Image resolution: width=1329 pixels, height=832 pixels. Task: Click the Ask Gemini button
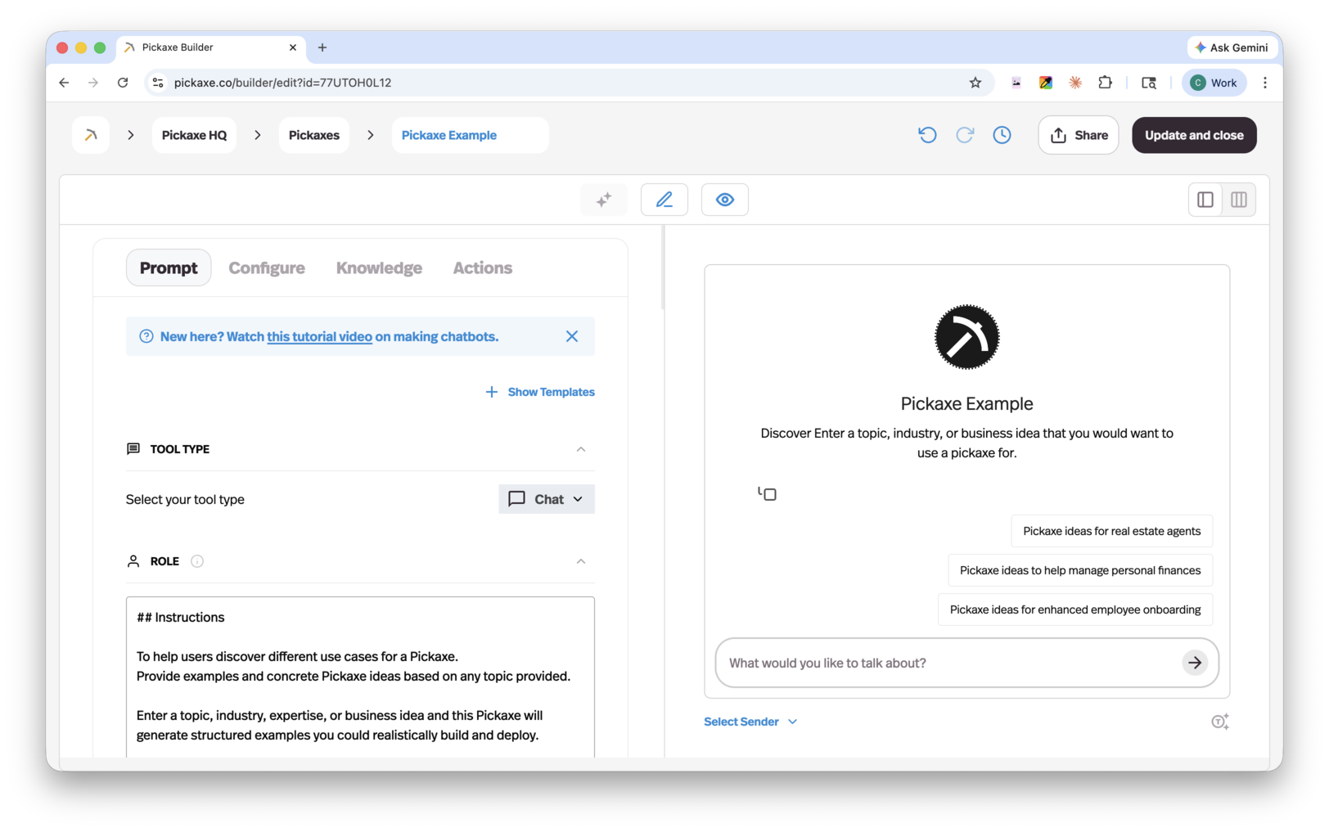click(1231, 47)
